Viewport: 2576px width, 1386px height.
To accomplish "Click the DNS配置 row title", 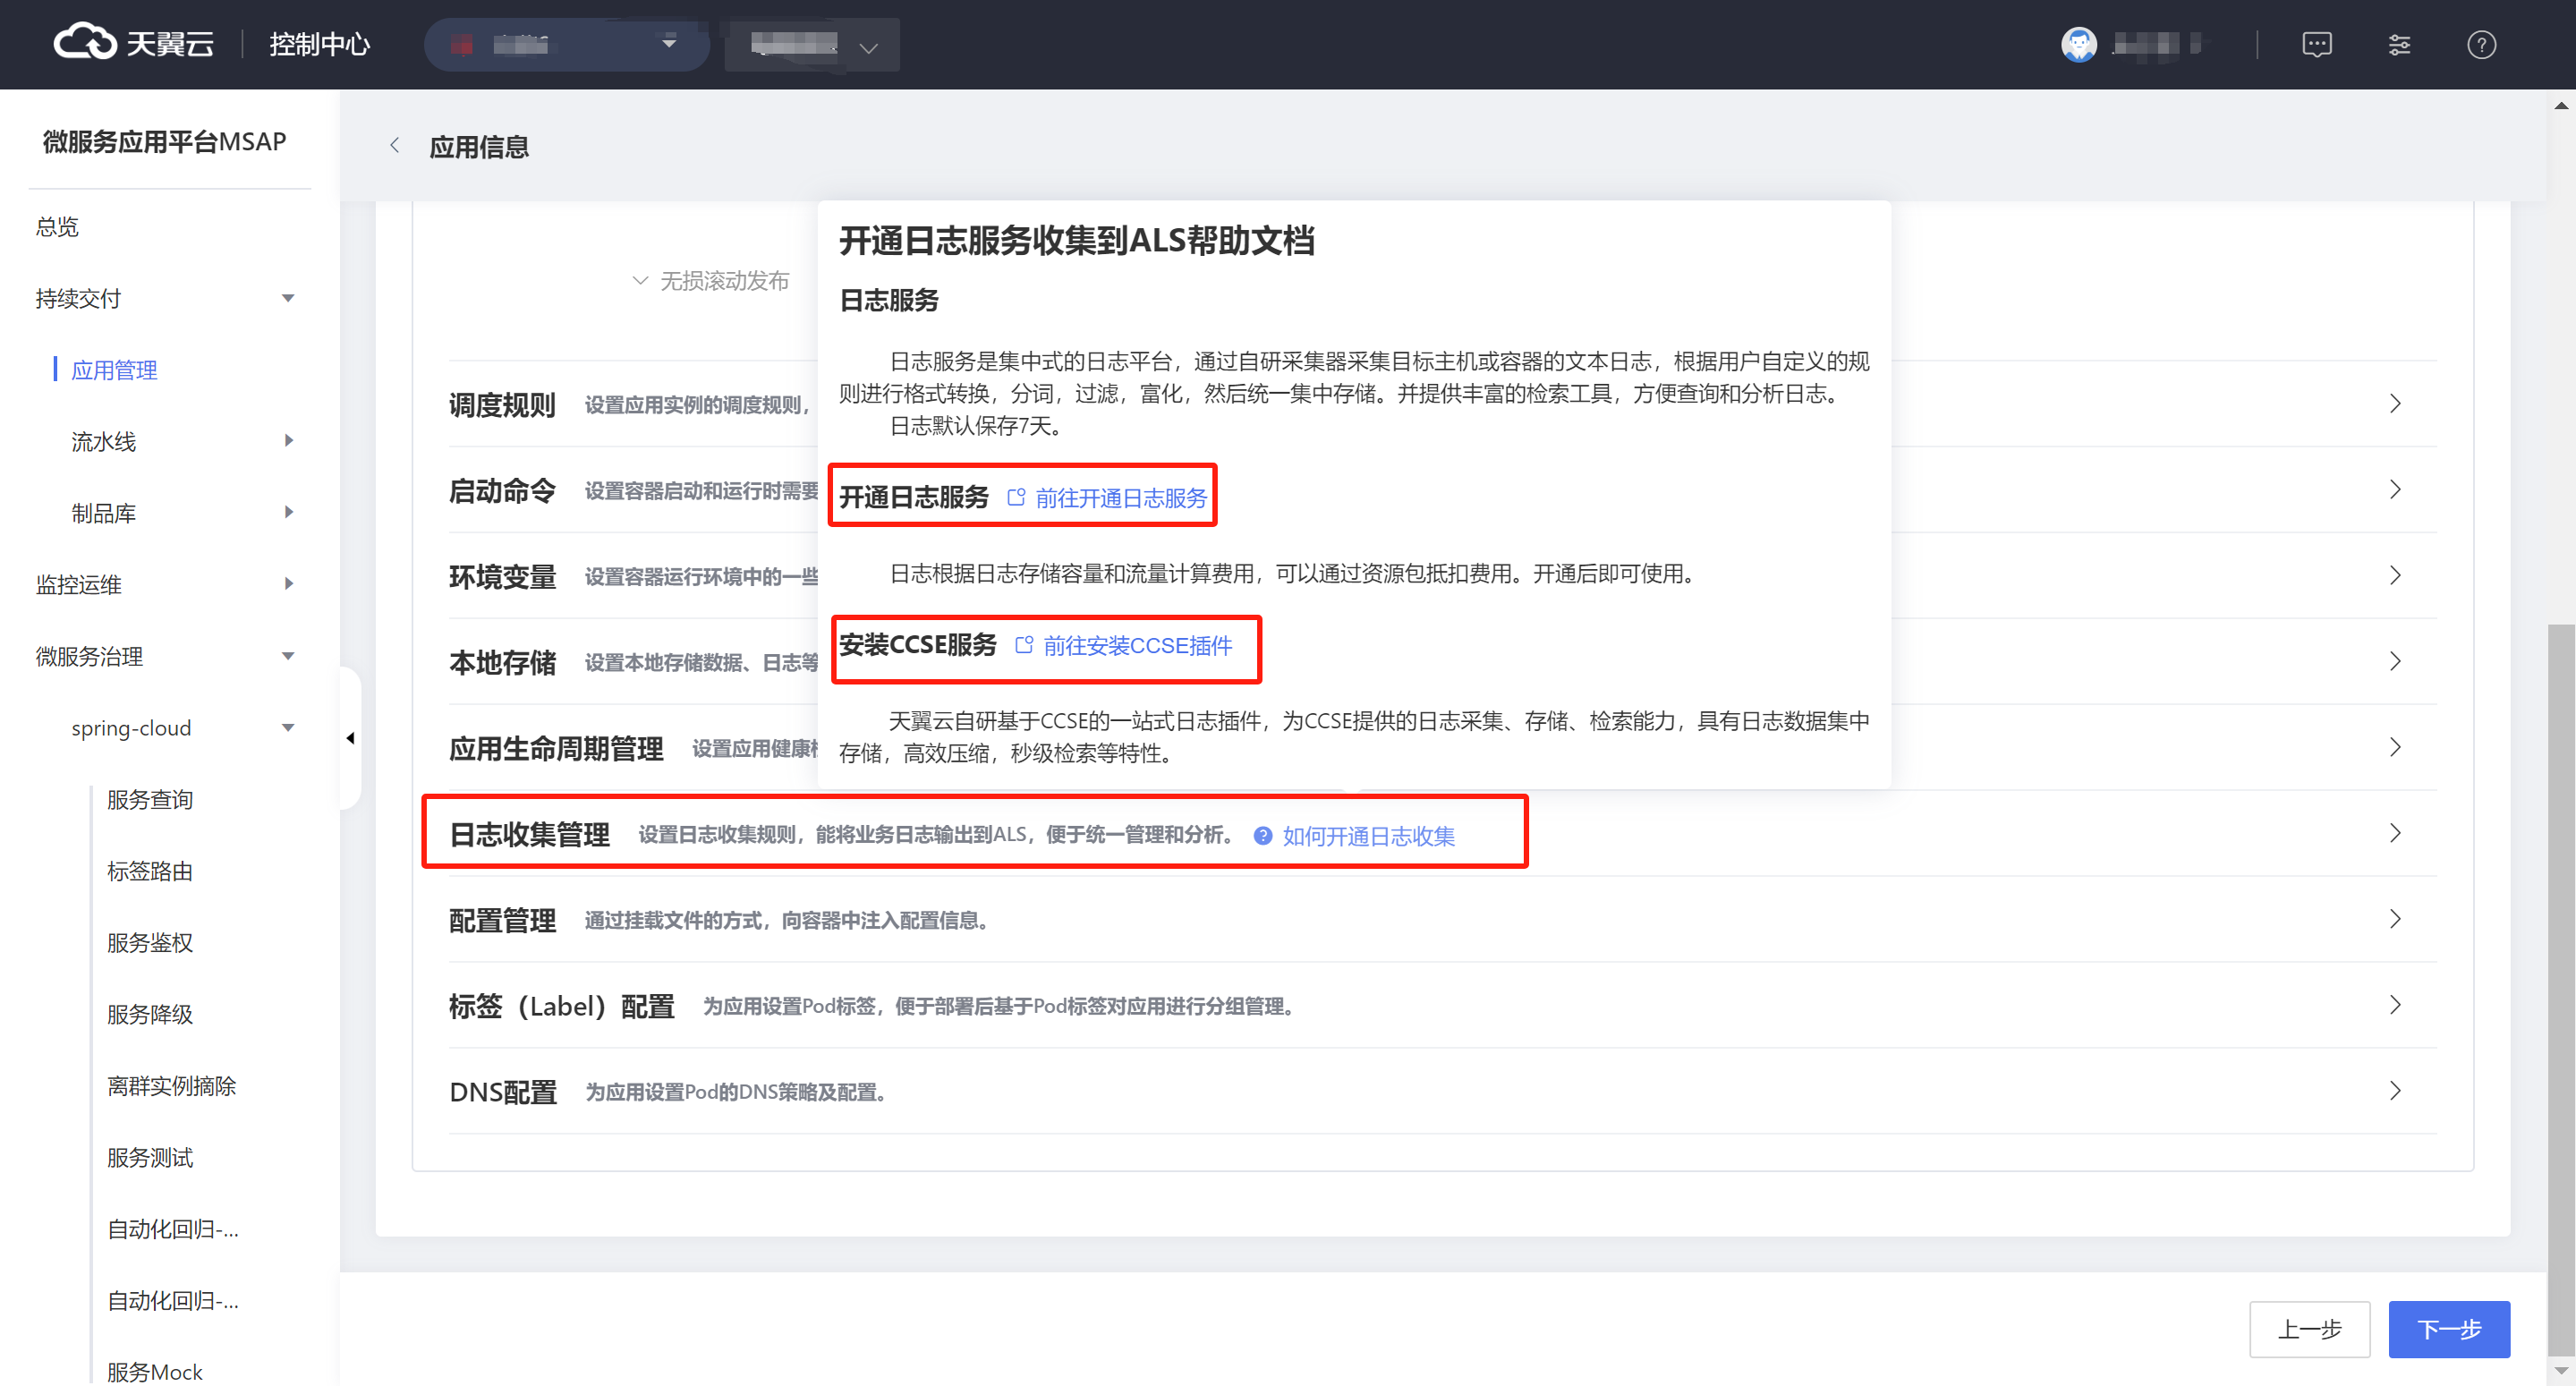I will [x=503, y=1092].
